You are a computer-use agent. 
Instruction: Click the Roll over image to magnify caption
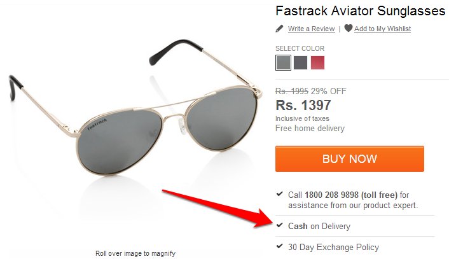point(135,253)
